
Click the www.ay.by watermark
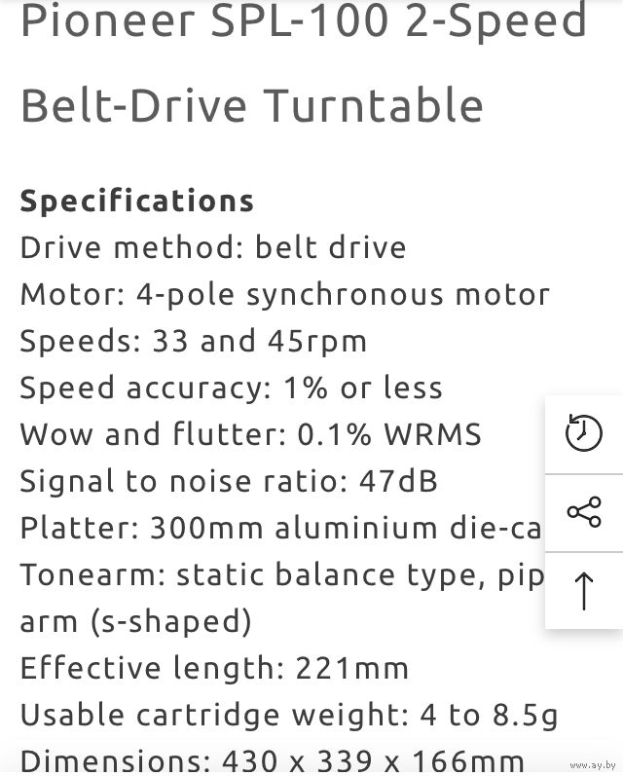click(593, 765)
